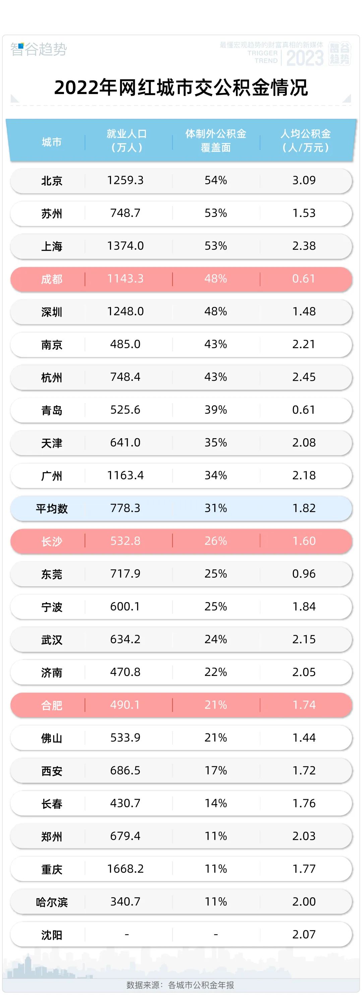Click 重庆 employment value 1668.2
The height and width of the screenshot is (1005, 362).
(x=125, y=869)
